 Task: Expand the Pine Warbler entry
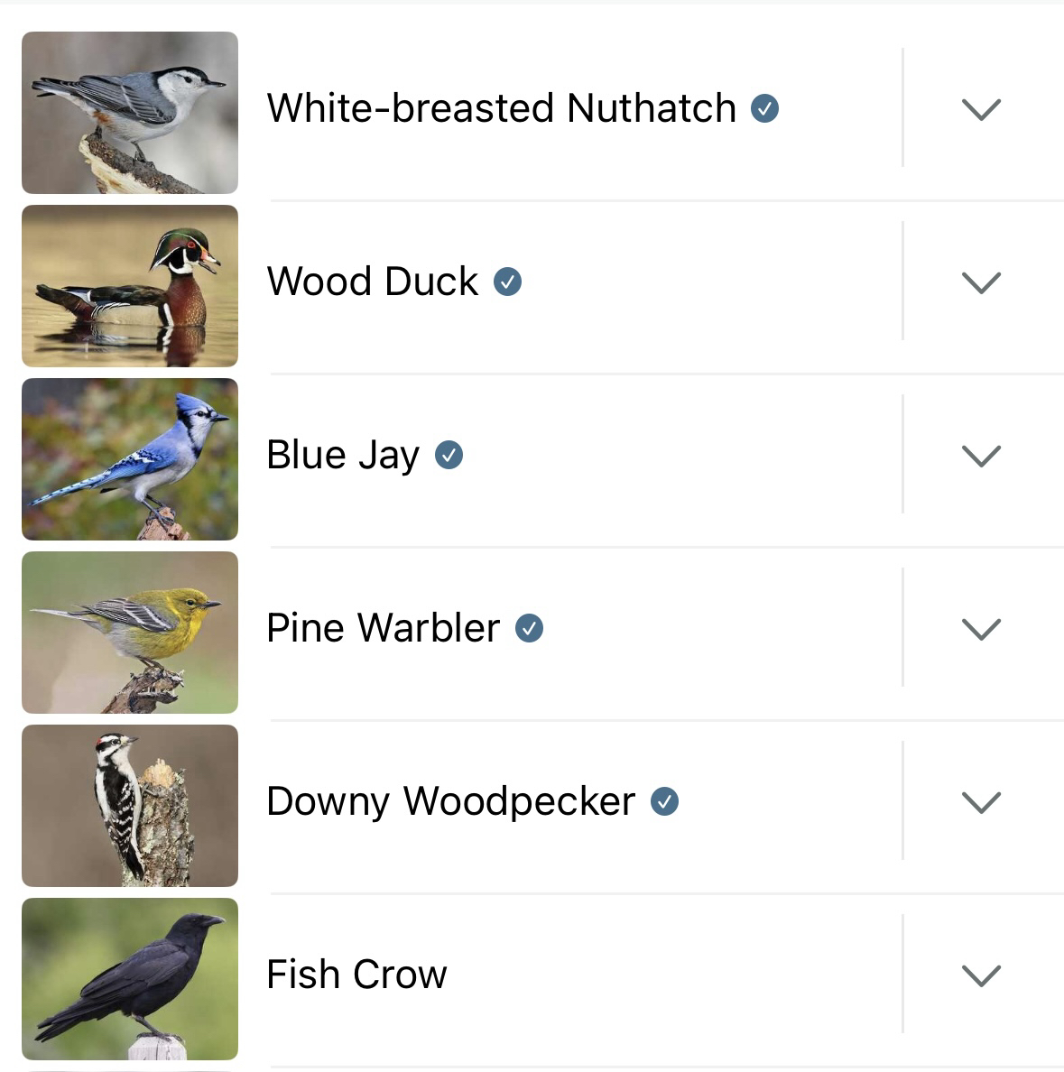point(981,630)
